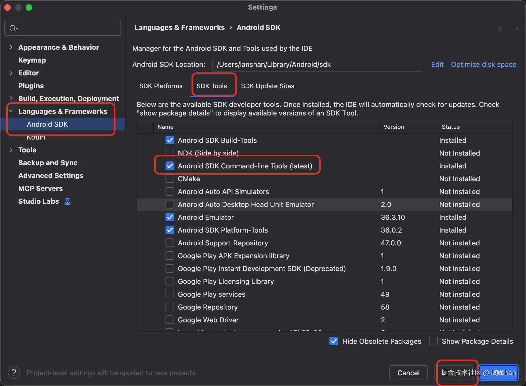This screenshot has height=386, width=526.
Task: Click Optimize disk space link
Action: click(483, 64)
